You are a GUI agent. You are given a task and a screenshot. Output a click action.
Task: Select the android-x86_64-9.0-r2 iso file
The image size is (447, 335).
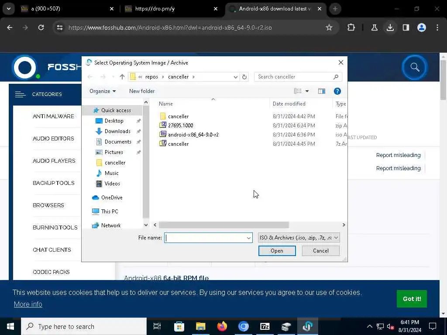tap(193, 134)
